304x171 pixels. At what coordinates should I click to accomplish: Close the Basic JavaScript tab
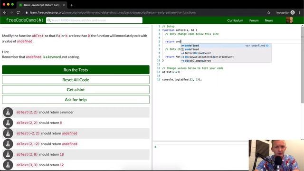tap(64, 5)
